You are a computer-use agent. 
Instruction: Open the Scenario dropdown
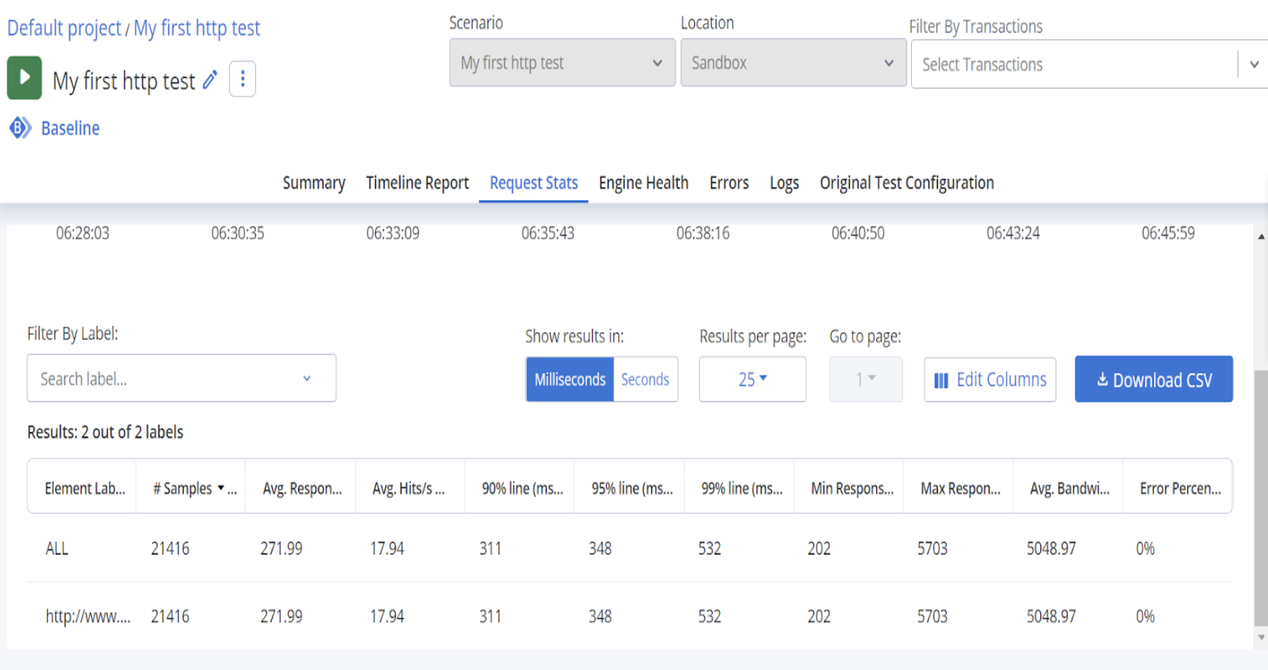coord(562,62)
